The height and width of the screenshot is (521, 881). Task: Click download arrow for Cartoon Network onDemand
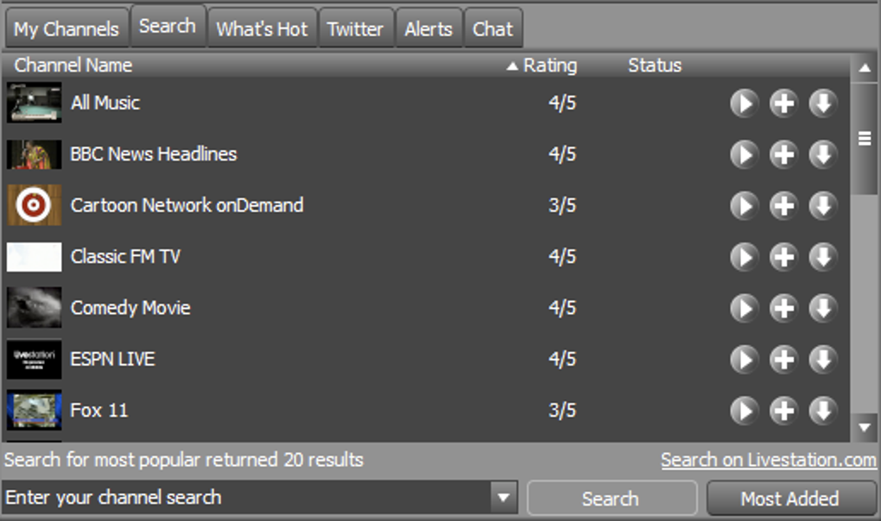(823, 205)
